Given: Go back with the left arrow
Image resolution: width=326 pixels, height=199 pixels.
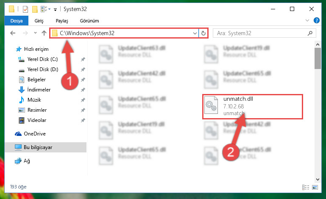Looking at the screenshot, I should click(x=13, y=33).
